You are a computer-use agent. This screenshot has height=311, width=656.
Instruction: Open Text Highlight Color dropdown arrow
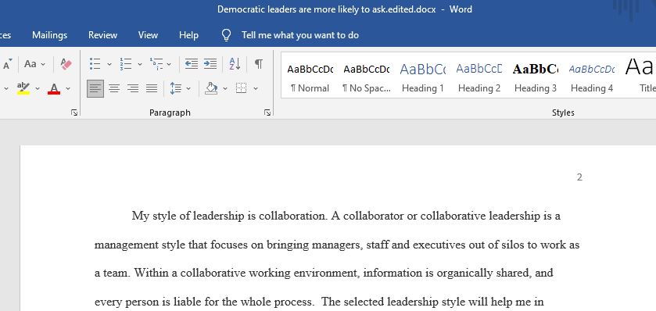38,88
